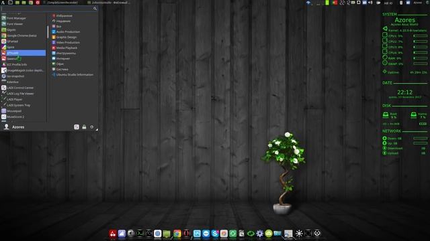Open the highlighted gThumb entry
The height and width of the screenshot is (241, 430).
[x=24, y=53]
